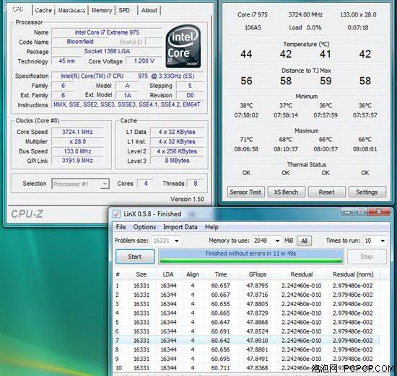Click the Residual column header
Image resolution: width=397 pixels, height=376 pixels.
click(301, 274)
